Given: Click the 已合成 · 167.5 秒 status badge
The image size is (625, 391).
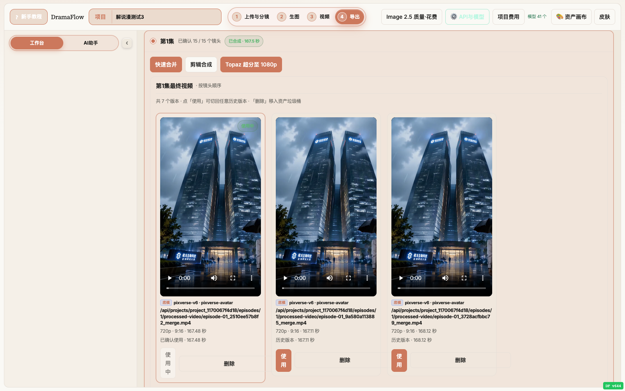Looking at the screenshot, I should click(244, 41).
